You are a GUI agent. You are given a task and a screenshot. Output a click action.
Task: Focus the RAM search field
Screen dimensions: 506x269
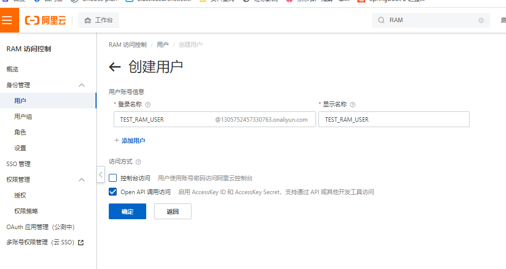click(431, 20)
